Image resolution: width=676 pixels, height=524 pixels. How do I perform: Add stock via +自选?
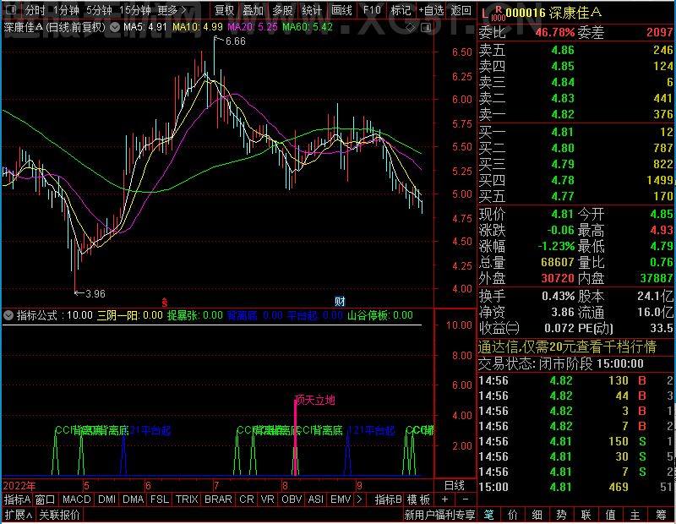tap(431, 10)
